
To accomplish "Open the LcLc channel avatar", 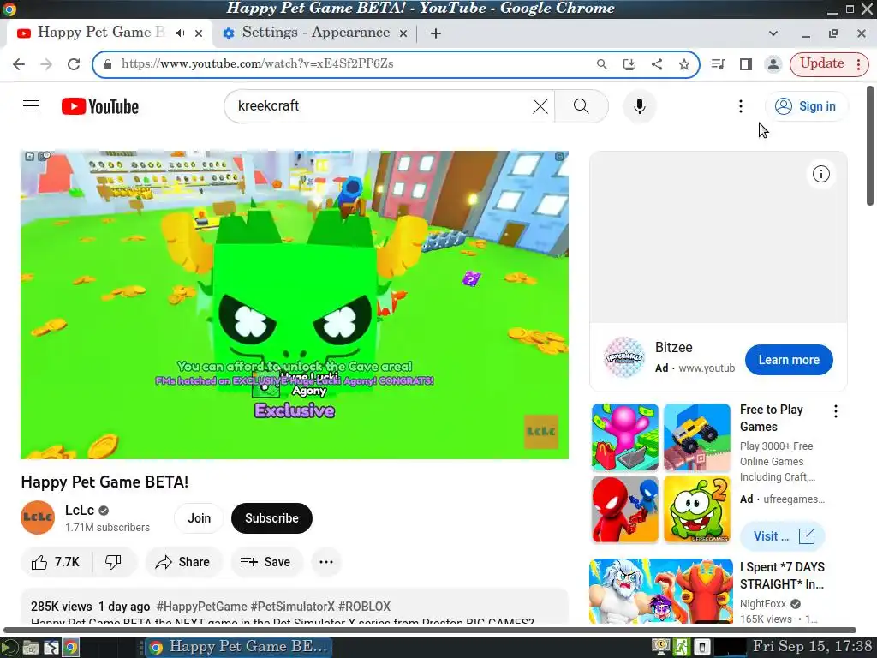I will tap(38, 517).
